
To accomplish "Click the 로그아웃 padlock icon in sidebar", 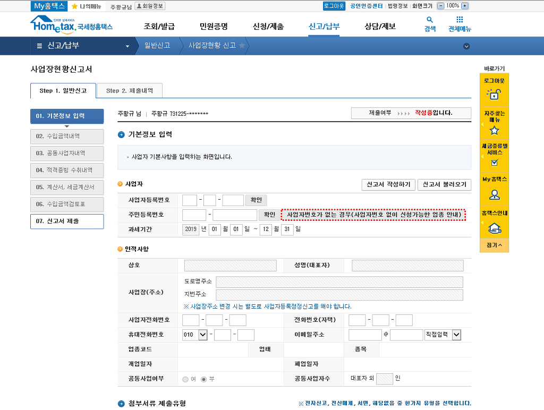I will pyautogui.click(x=494, y=95).
